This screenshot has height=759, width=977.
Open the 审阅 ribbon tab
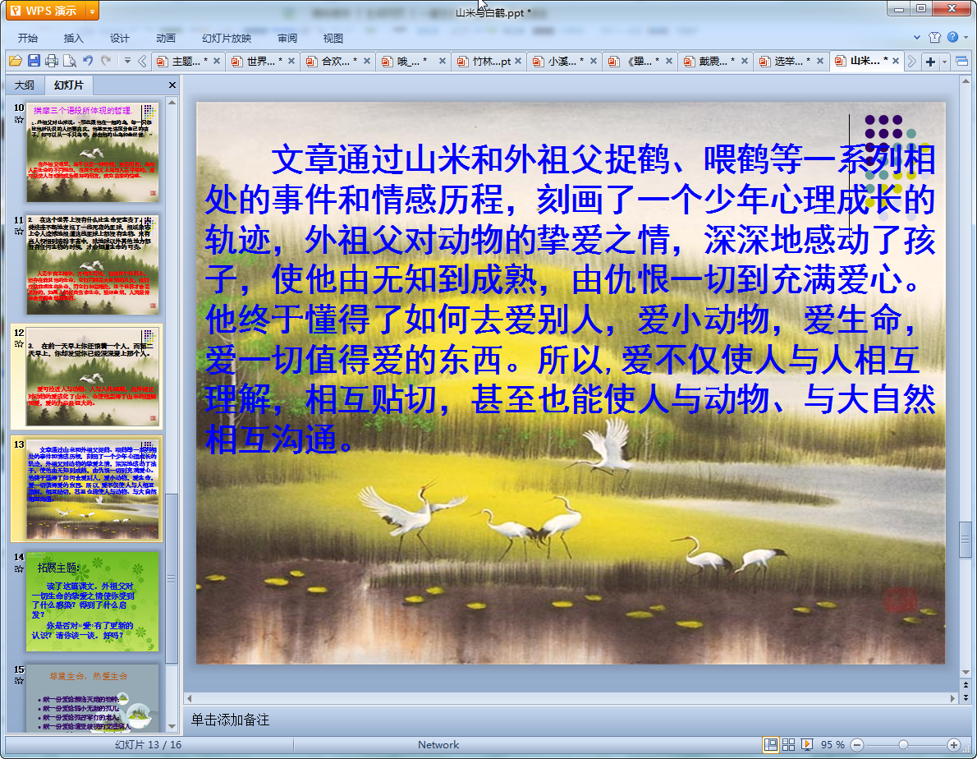[287, 38]
